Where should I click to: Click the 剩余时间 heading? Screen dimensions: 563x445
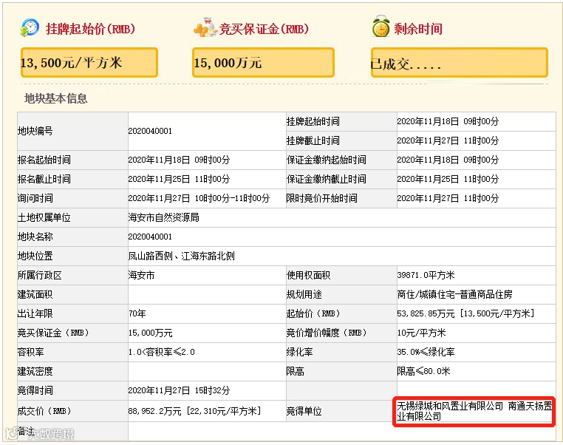418,29
